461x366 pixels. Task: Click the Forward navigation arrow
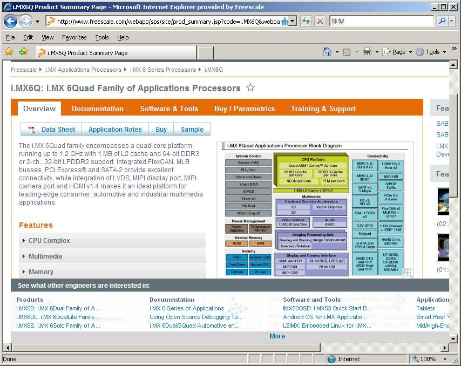coord(25,21)
